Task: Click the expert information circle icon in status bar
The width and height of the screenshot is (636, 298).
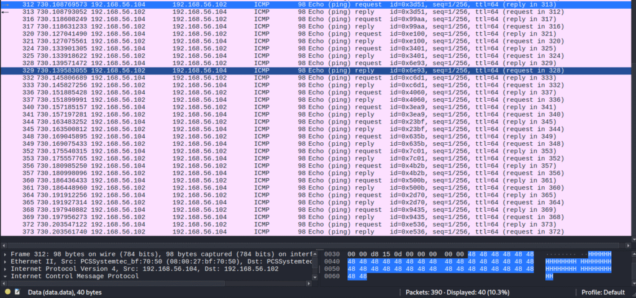Action: click(7, 292)
